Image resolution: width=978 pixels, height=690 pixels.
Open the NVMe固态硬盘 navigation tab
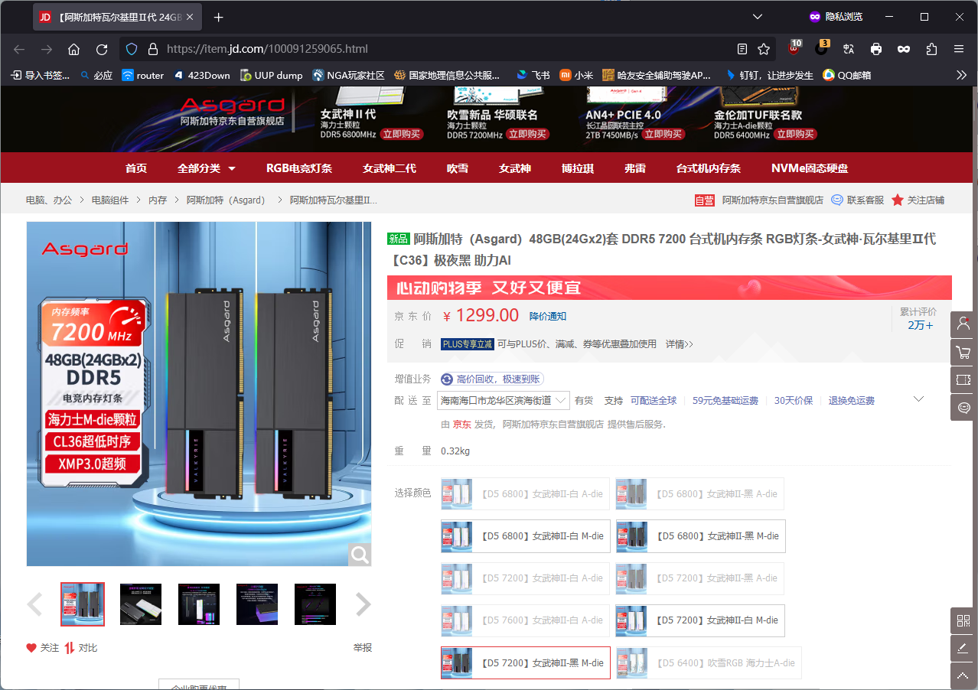(x=810, y=168)
